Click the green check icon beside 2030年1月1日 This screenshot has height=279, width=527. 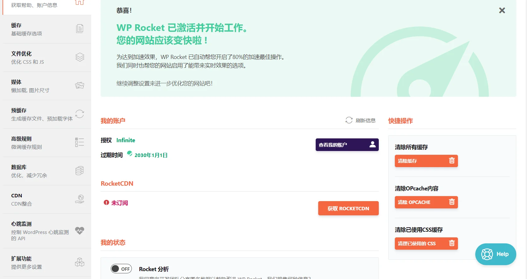(130, 154)
